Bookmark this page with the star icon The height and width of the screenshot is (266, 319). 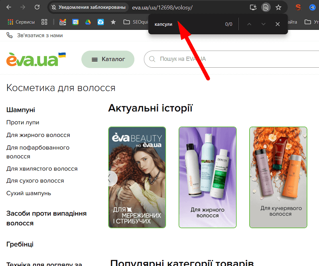pyautogui.click(x=278, y=8)
